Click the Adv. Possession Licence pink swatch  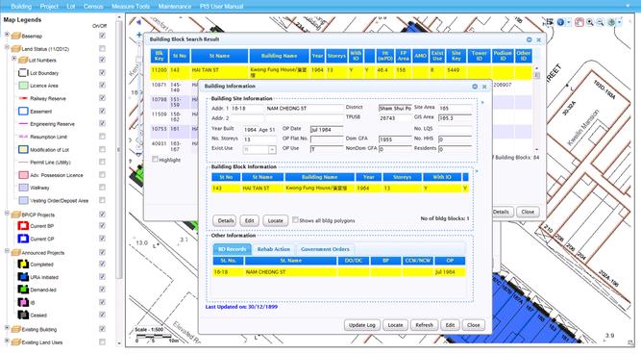(23, 175)
